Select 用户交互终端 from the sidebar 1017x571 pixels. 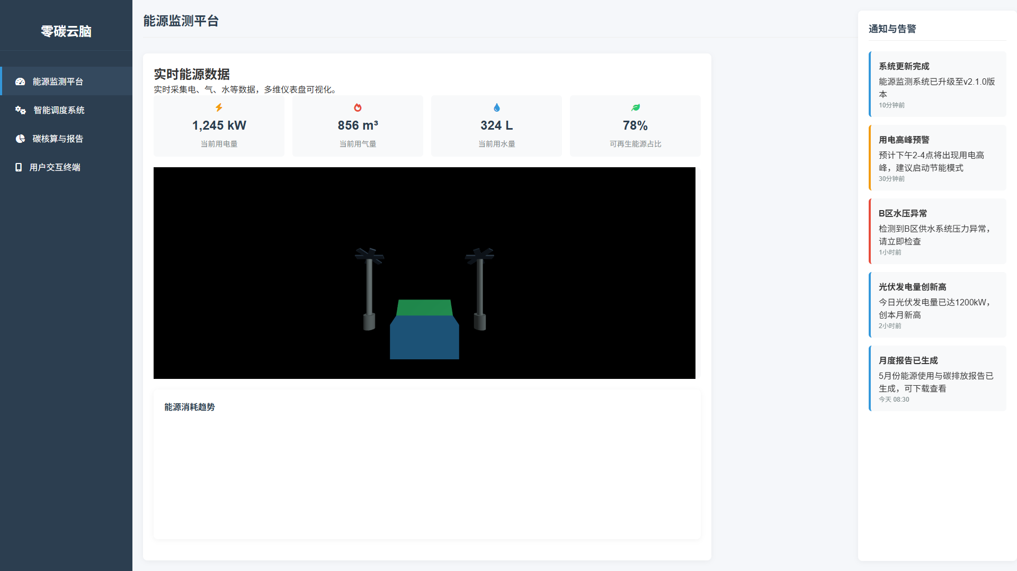click(55, 167)
